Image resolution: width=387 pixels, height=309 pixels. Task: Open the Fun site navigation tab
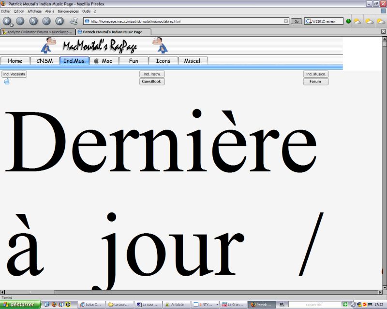[x=134, y=61]
